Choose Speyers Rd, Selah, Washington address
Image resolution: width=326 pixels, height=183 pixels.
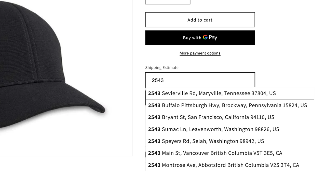click(x=213, y=141)
